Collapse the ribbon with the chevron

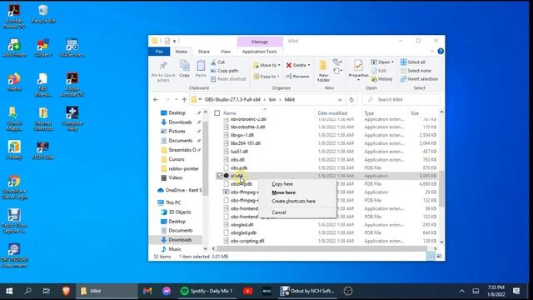tap(432, 52)
